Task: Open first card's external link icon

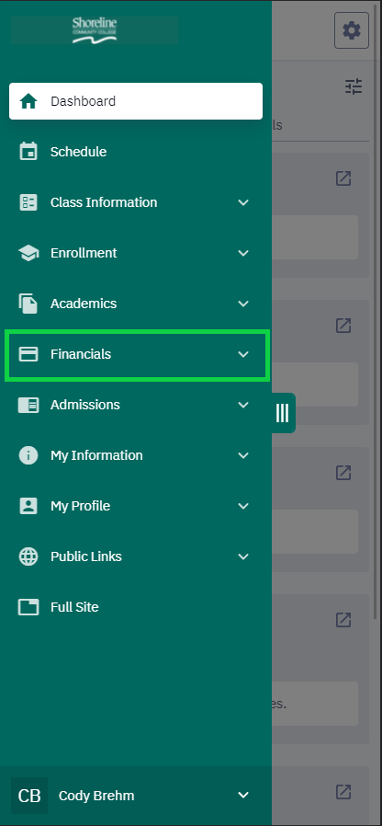Action: coord(343,178)
